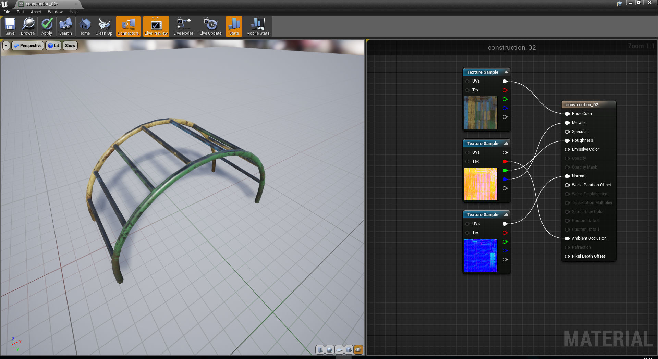This screenshot has height=359, width=658.
Task: Click the Ambient Occlusion input pin
Action: click(x=567, y=238)
